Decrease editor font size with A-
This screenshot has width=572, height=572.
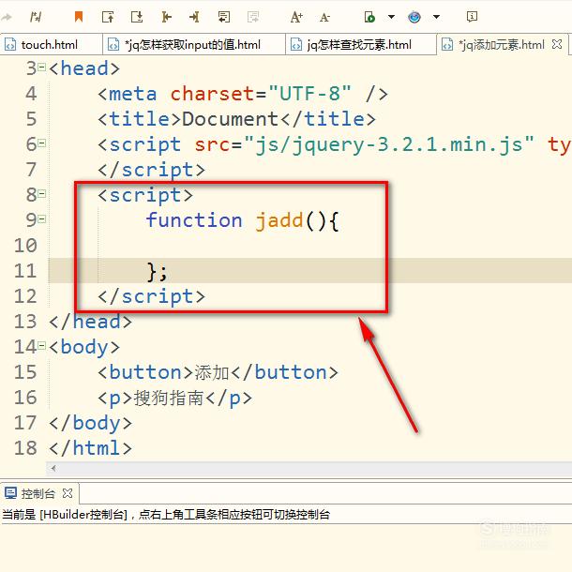[324, 17]
